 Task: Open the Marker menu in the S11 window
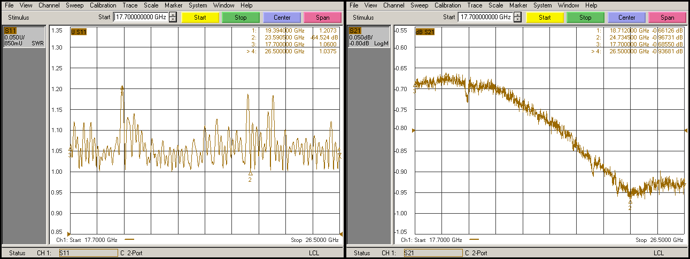[x=173, y=5]
